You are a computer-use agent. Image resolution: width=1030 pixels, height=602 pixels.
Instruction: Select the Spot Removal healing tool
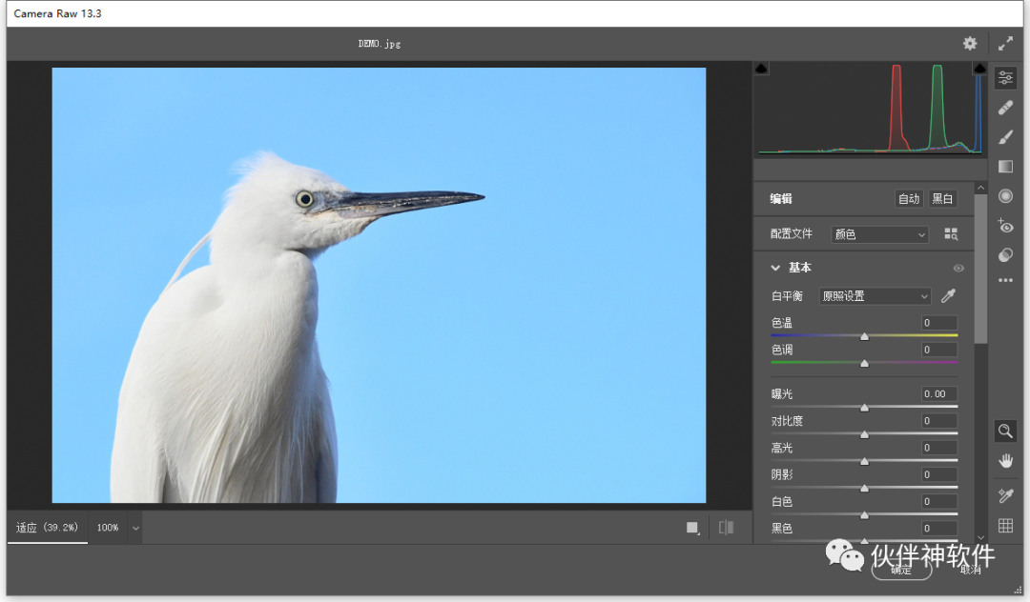[x=1005, y=108]
